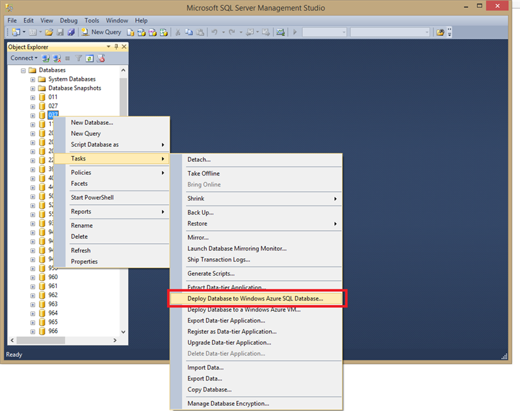
Task: Click the Undo arrow icon
Action: pos(214,32)
